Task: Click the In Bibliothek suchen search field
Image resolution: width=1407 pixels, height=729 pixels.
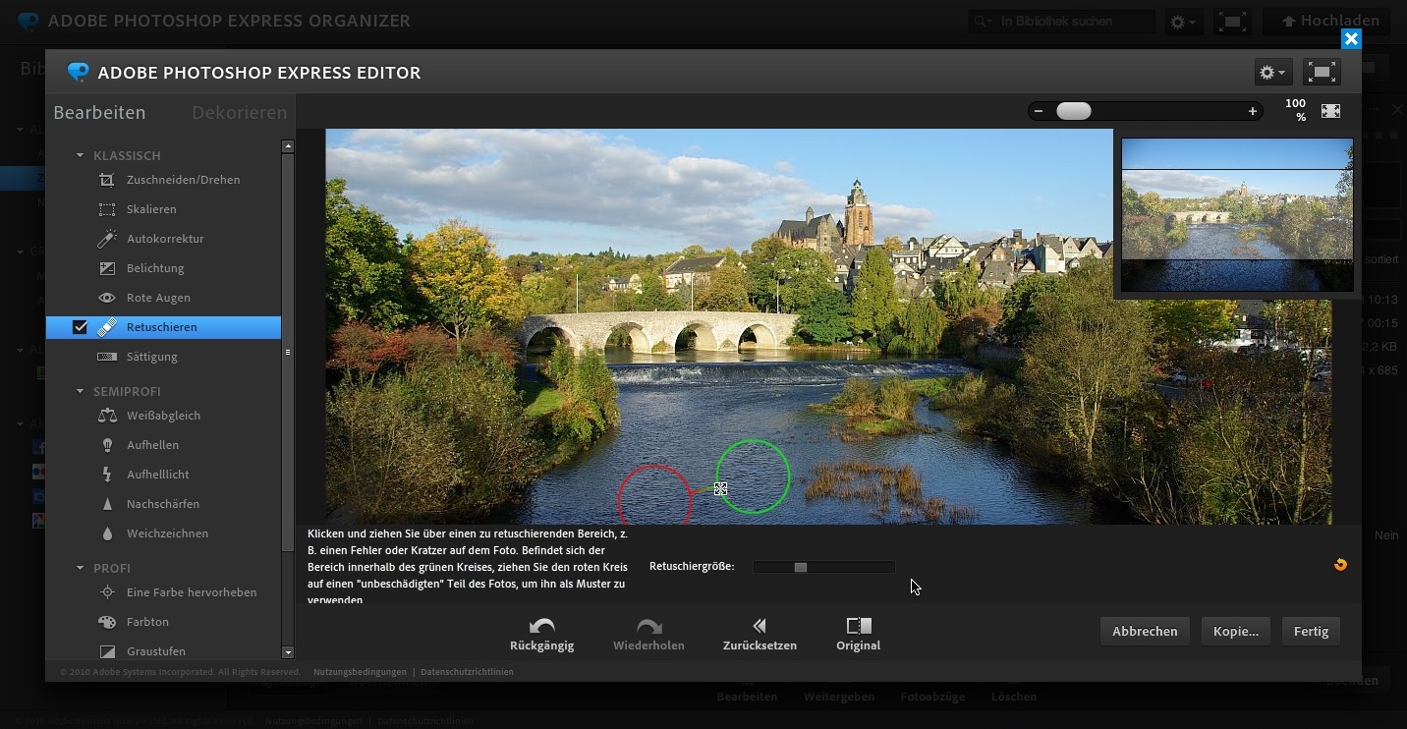Action: [1061, 21]
